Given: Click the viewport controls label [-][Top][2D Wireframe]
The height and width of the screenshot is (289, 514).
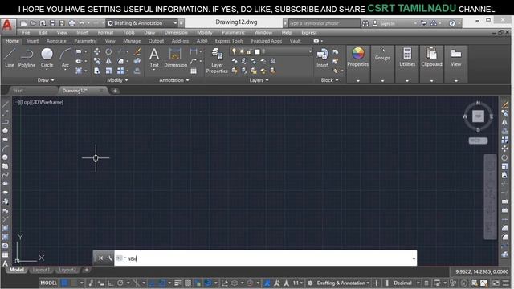Looking at the screenshot, I should click(39, 102).
